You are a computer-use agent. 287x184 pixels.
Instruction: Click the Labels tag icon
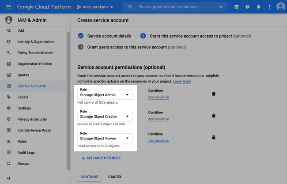click(8, 97)
